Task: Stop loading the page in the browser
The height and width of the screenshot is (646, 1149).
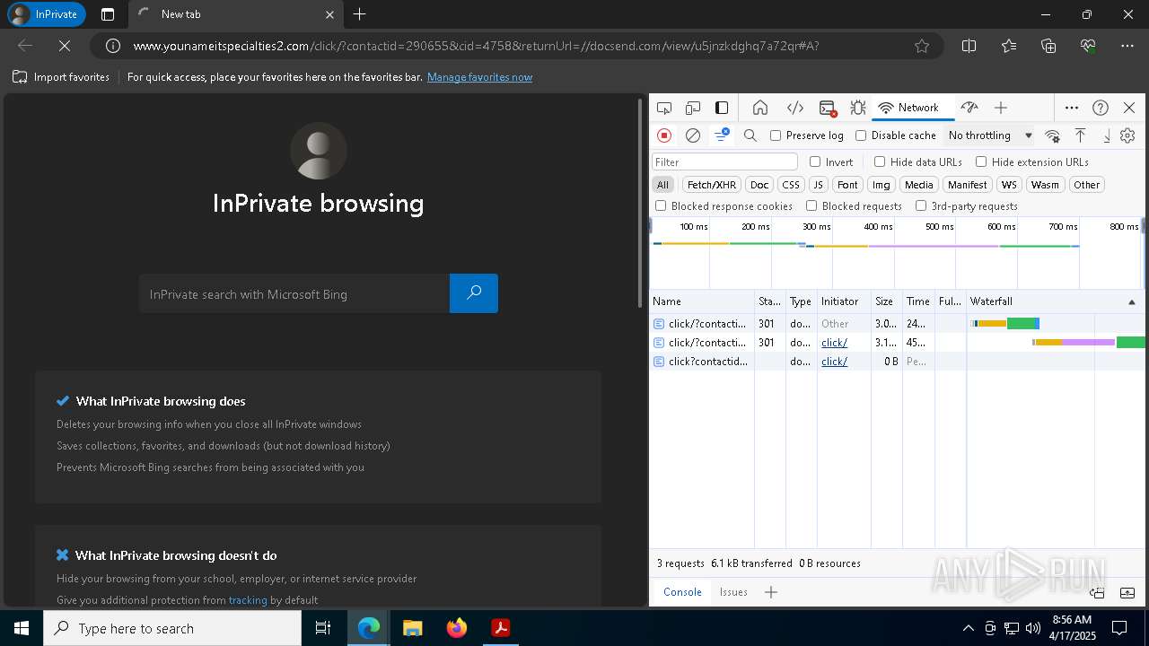Action: (65, 46)
